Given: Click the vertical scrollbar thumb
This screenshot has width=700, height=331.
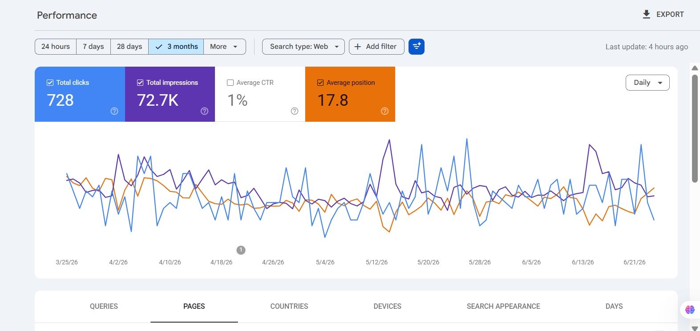Looking at the screenshot, I should pos(695,128).
